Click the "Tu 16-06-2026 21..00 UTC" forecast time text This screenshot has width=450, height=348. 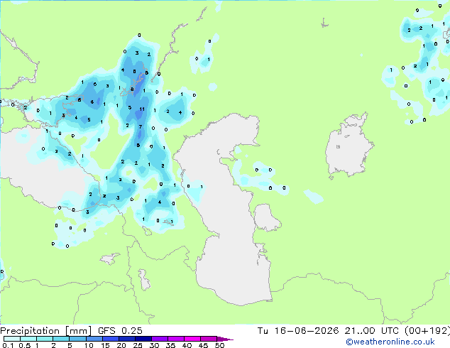pos(328,331)
